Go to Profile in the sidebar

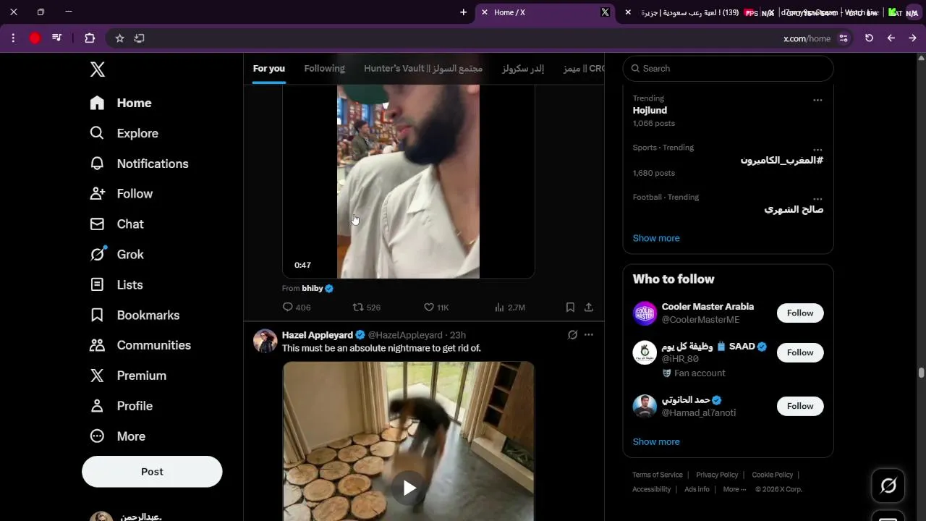pyautogui.click(x=121, y=406)
